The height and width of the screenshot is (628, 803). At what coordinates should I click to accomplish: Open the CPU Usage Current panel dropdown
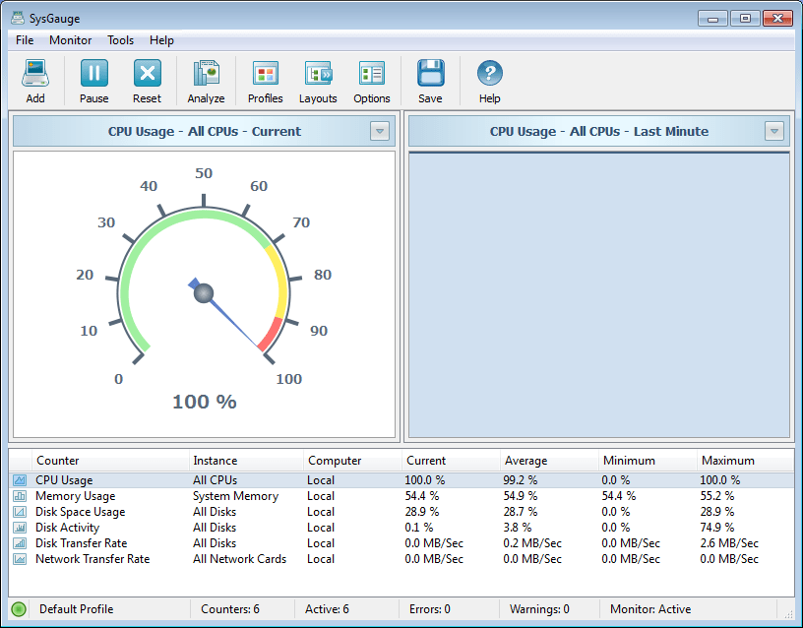pyautogui.click(x=380, y=131)
